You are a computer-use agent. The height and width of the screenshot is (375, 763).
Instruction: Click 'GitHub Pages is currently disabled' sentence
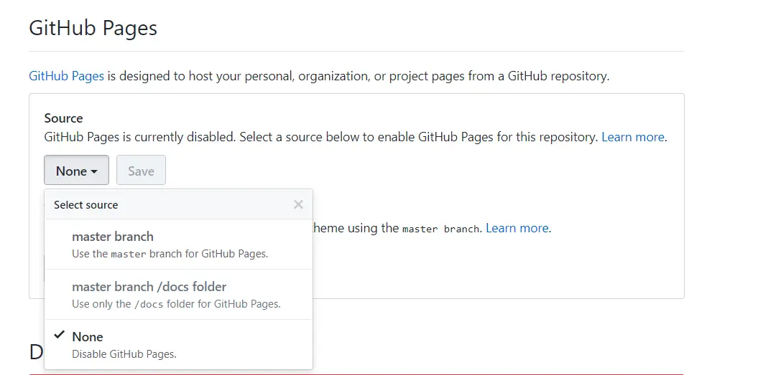(140, 137)
